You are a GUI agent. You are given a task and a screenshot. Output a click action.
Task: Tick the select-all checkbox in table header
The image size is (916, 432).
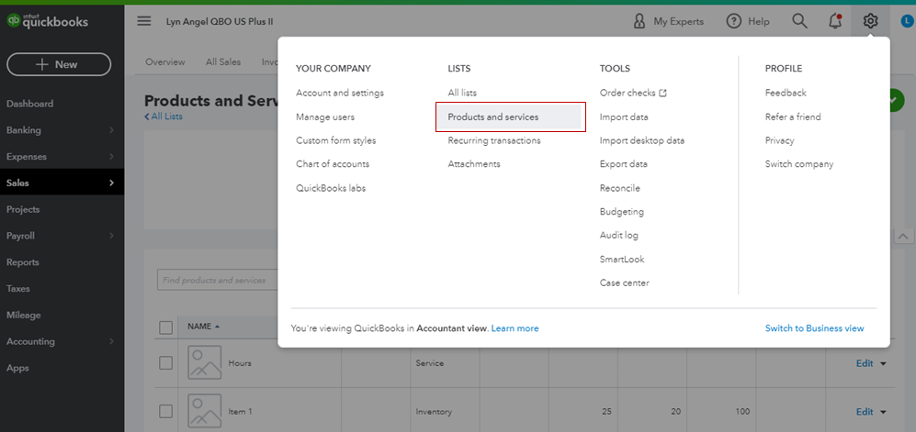[165, 327]
